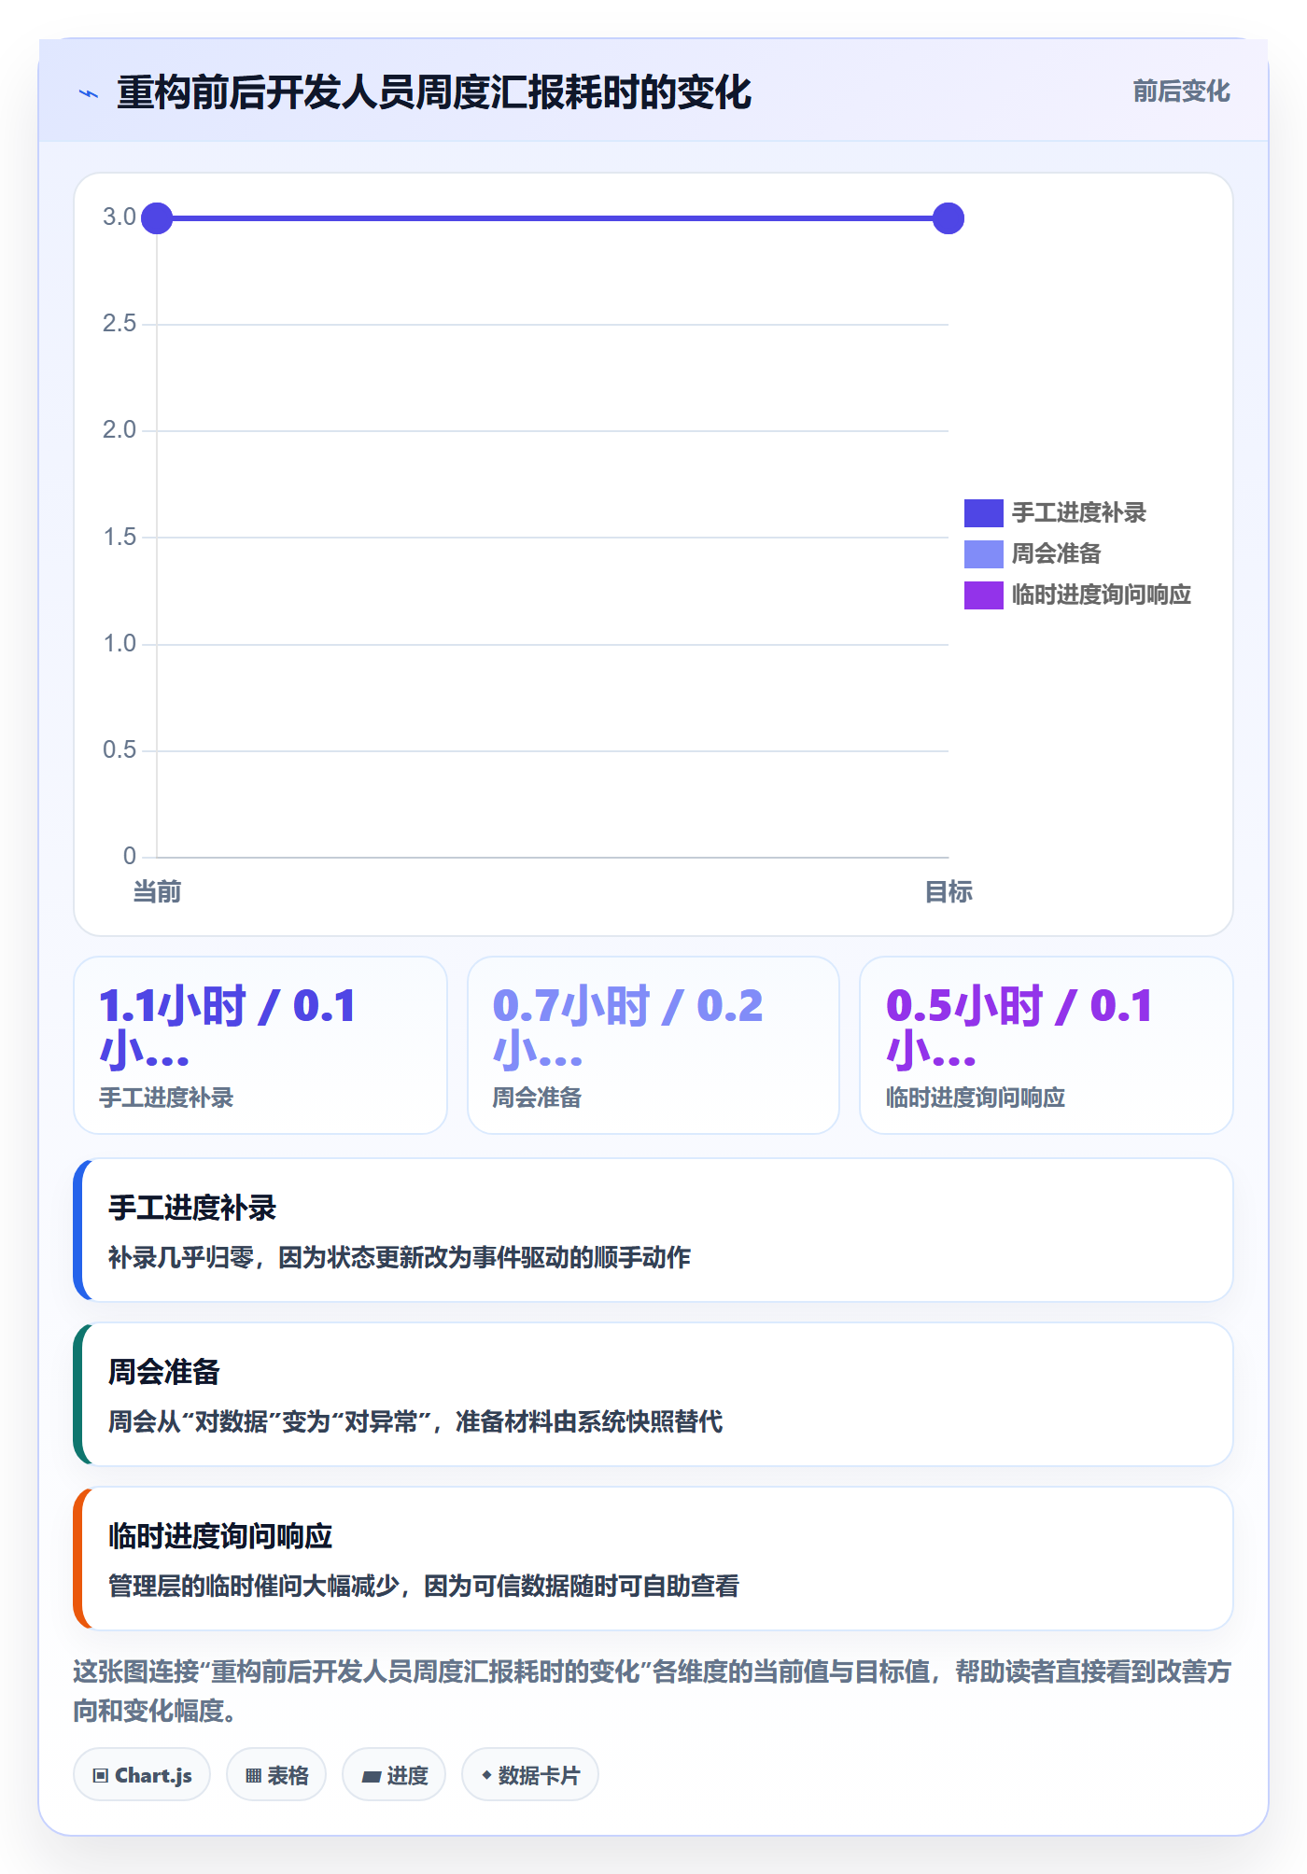Click the 3.0 y-axis tick label
The image size is (1307, 1874).
tap(119, 217)
